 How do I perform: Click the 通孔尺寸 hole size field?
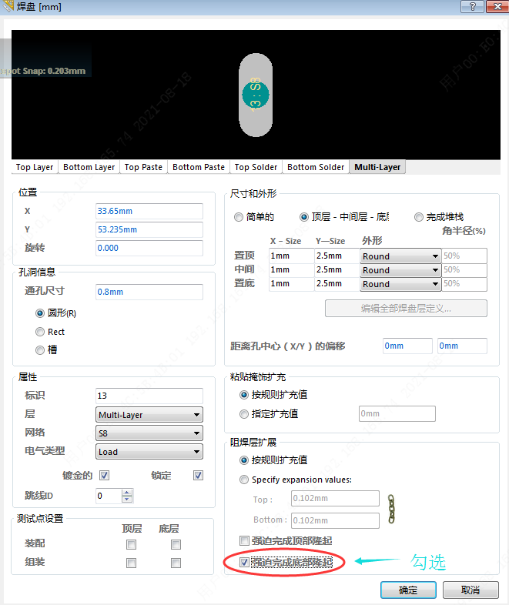coord(149,292)
